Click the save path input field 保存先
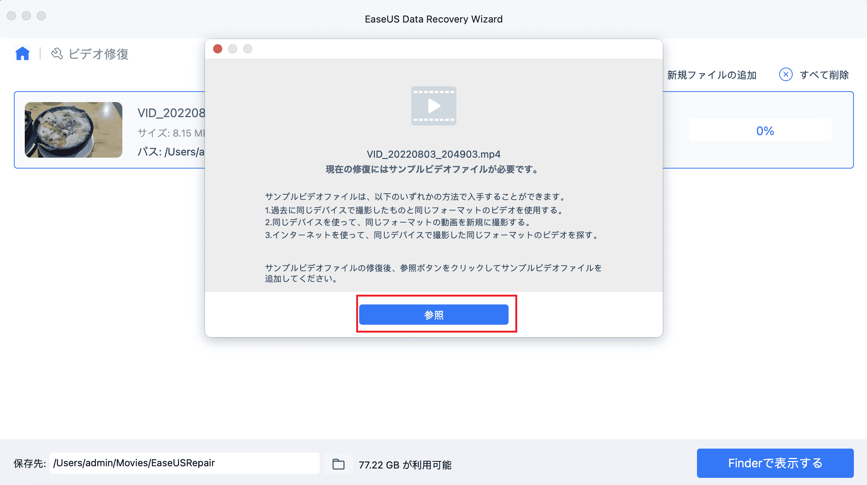This screenshot has height=485, width=867. click(x=185, y=463)
